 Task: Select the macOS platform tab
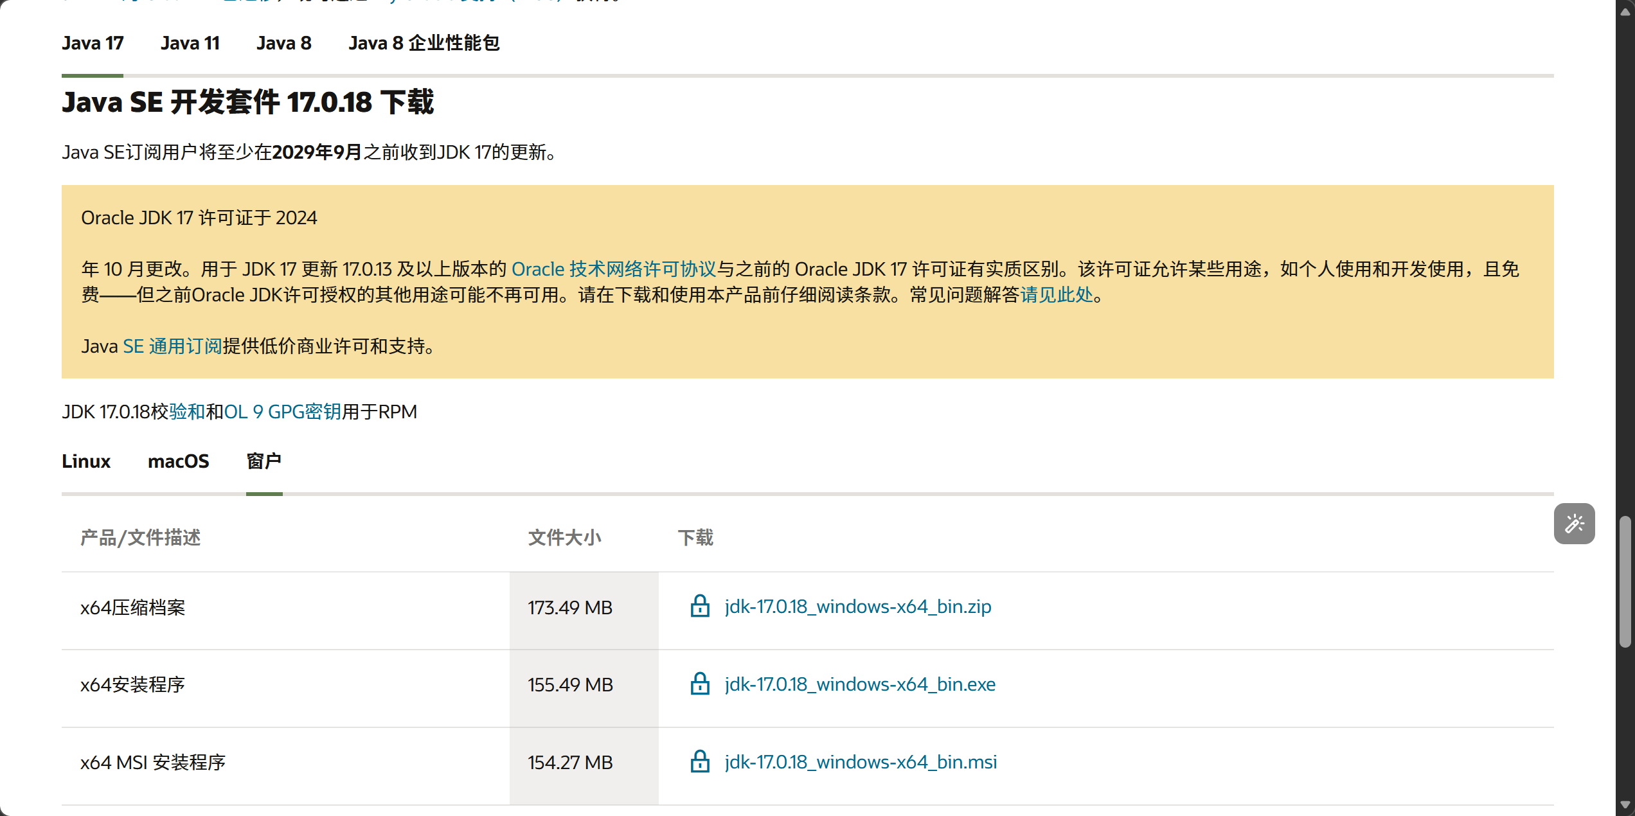(x=178, y=461)
